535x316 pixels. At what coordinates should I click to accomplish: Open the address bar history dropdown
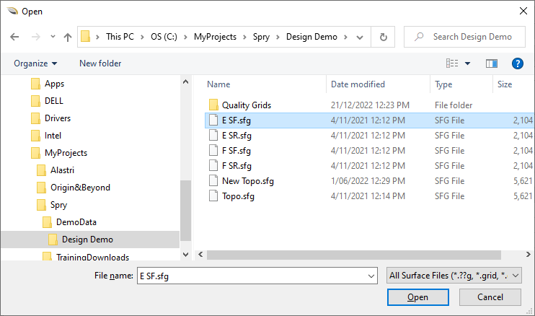pos(360,37)
